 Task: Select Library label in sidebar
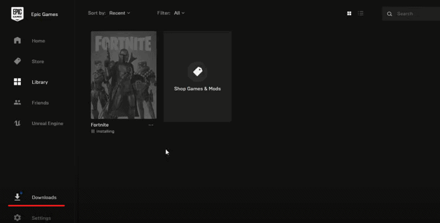click(40, 82)
